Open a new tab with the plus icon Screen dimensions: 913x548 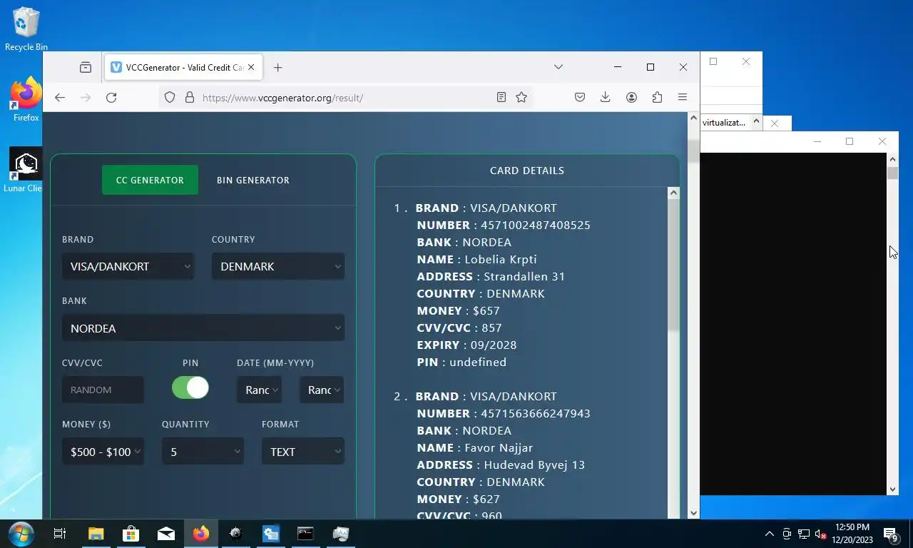click(278, 68)
